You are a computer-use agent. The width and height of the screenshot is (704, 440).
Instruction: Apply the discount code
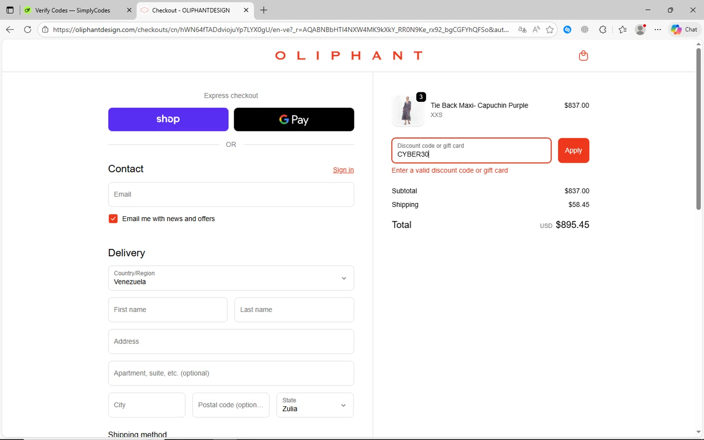(574, 151)
